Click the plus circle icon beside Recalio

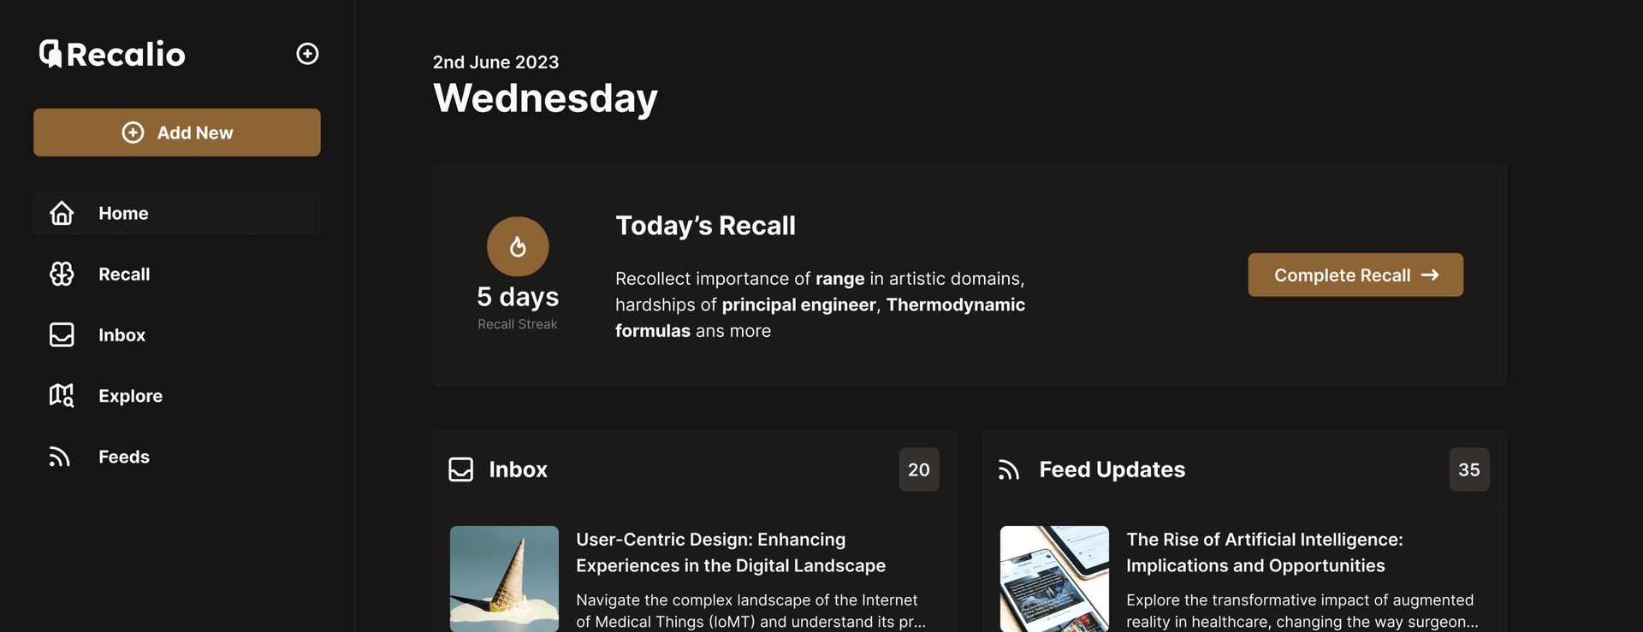click(x=307, y=54)
